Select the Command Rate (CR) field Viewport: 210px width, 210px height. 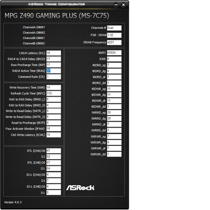coord(54,77)
